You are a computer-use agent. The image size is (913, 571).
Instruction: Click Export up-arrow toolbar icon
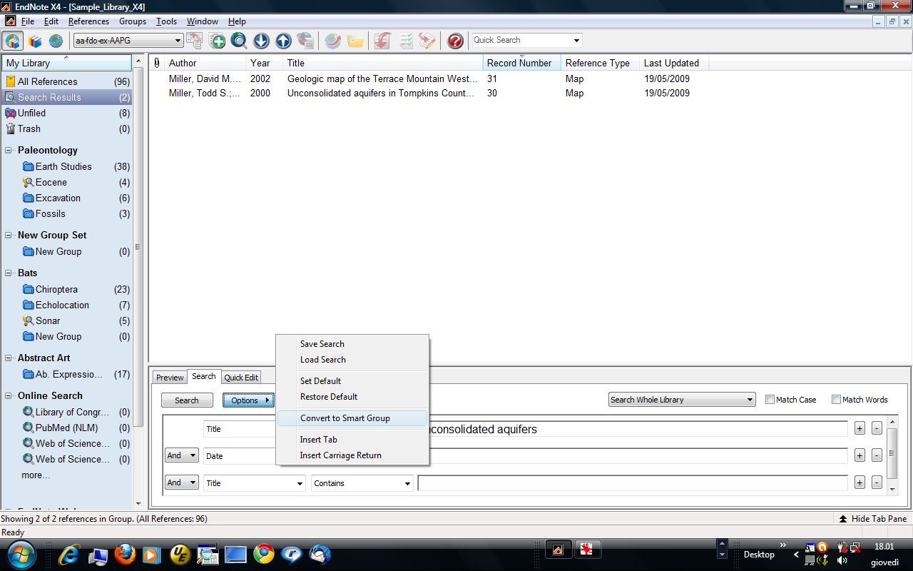283,41
